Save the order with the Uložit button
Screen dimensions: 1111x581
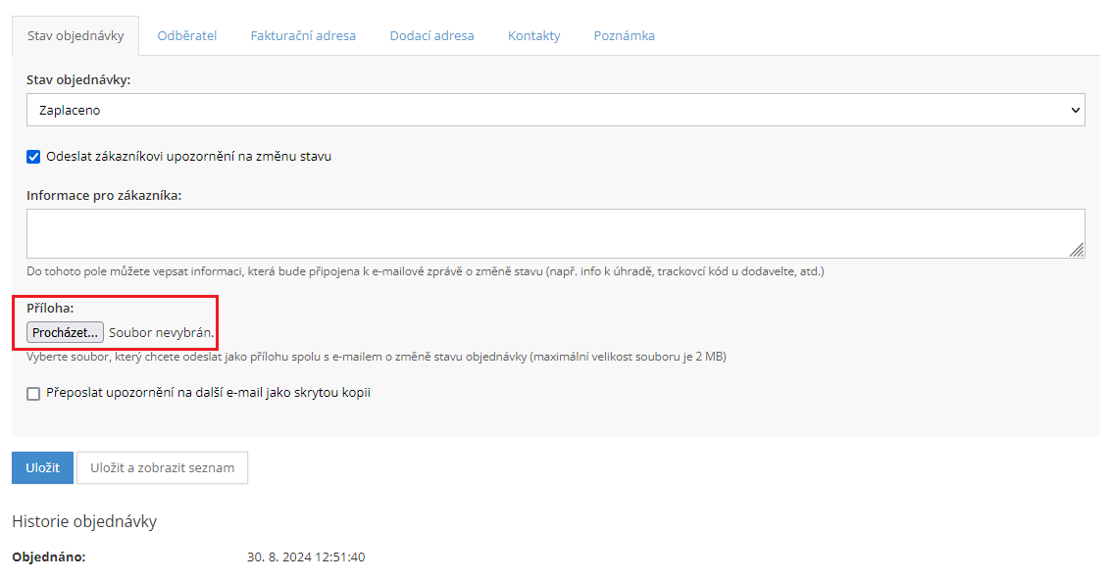42,467
